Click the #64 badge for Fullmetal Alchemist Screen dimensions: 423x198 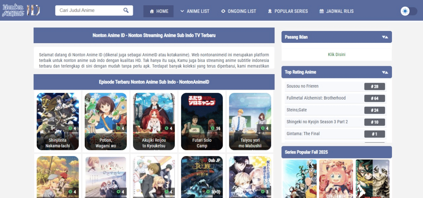coord(374,98)
